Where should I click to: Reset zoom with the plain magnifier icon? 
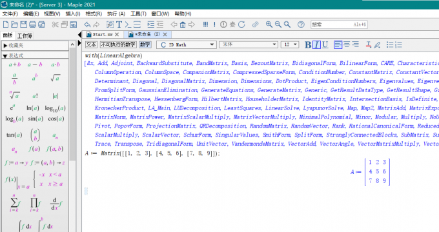287,24
